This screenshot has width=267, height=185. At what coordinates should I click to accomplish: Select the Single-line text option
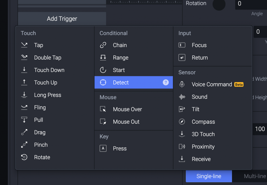209,176
